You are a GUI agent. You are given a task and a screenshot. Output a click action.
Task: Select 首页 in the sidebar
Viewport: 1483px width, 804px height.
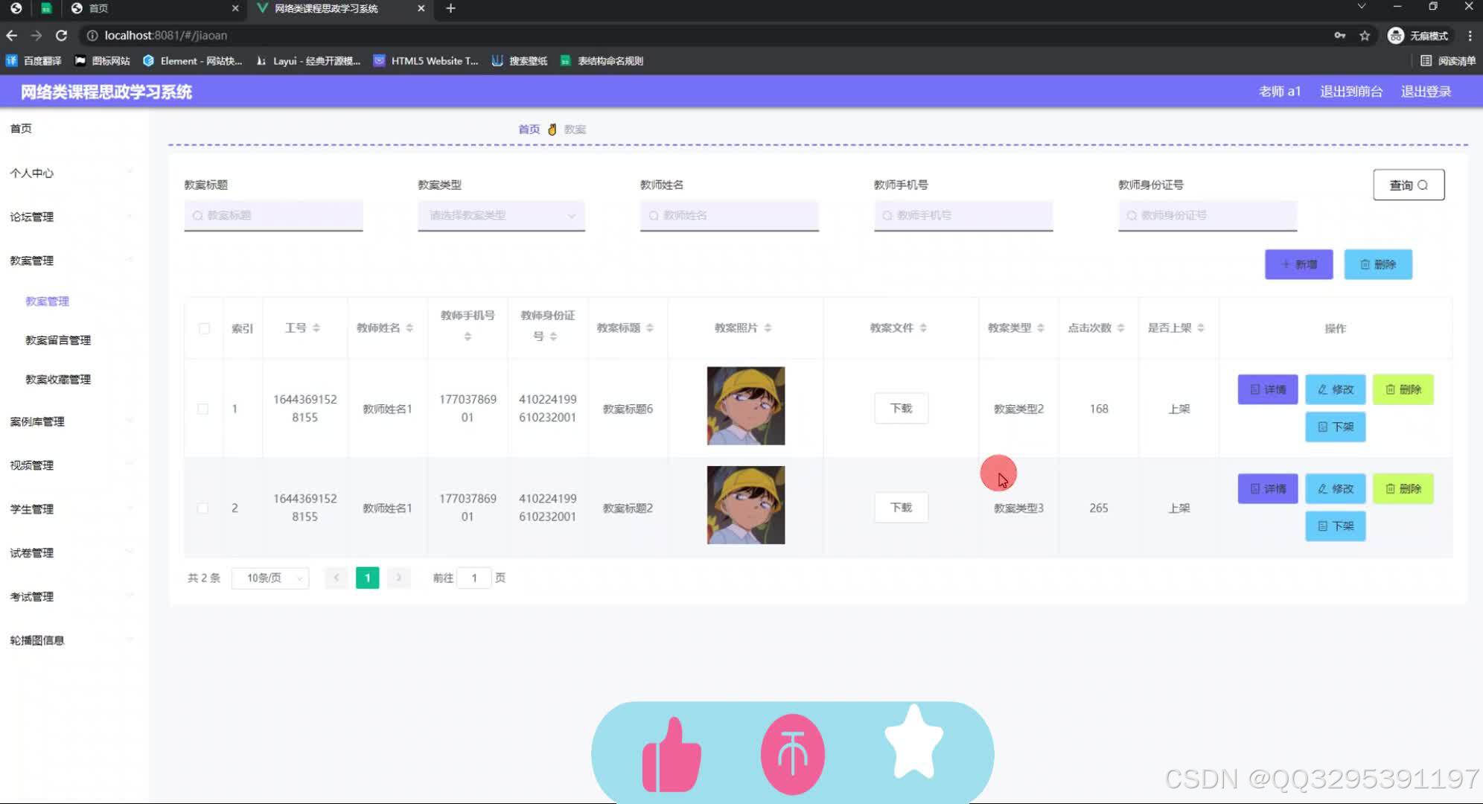21,128
